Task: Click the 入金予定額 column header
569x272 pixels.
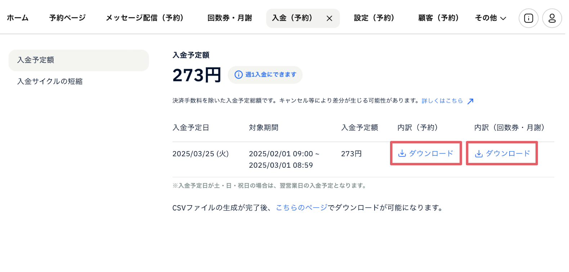Action: coord(359,128)
